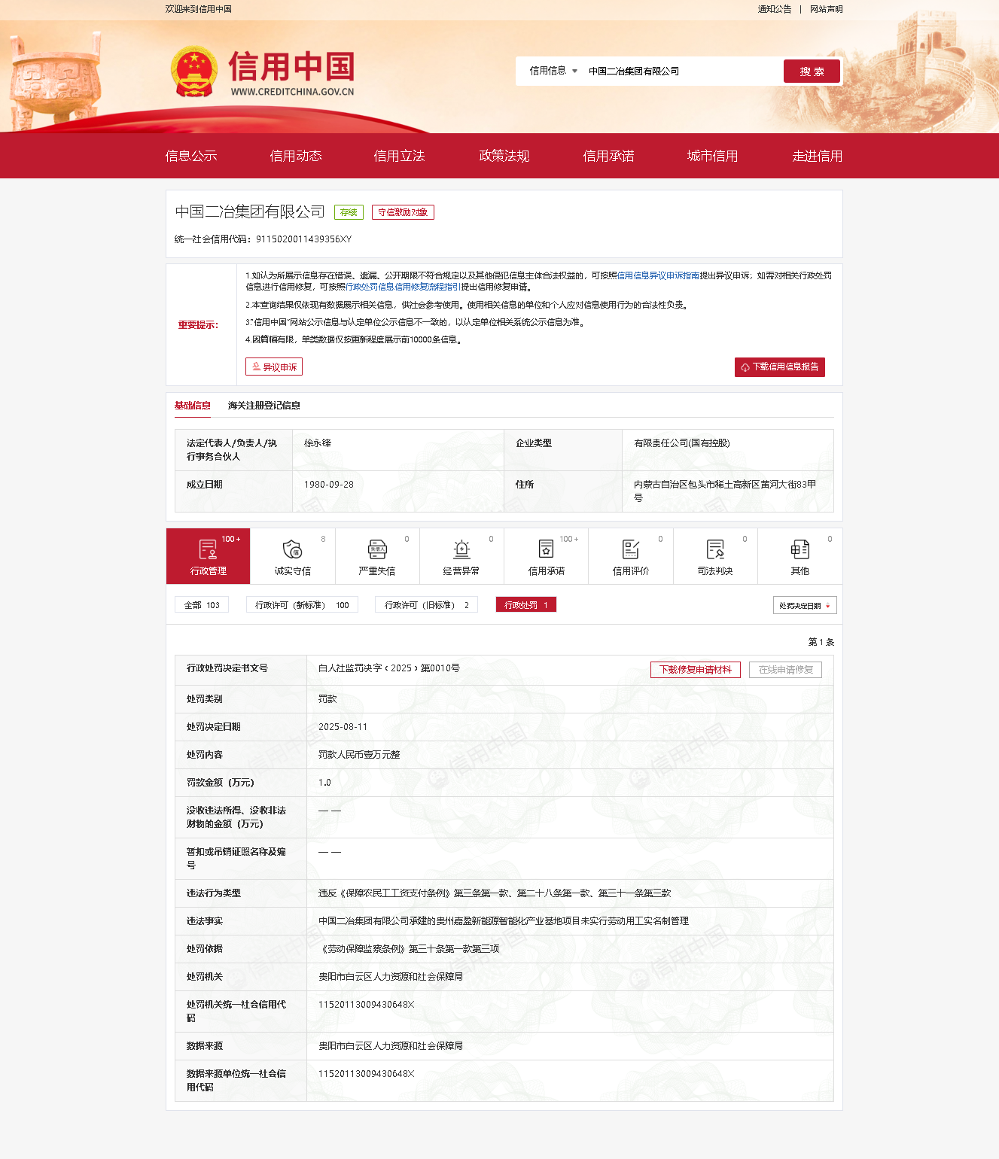Image resolution: width=999 pixels, height=1159 pixels.
Task: Open 信用立法 in the navigation bar
Action: (400, 156)
